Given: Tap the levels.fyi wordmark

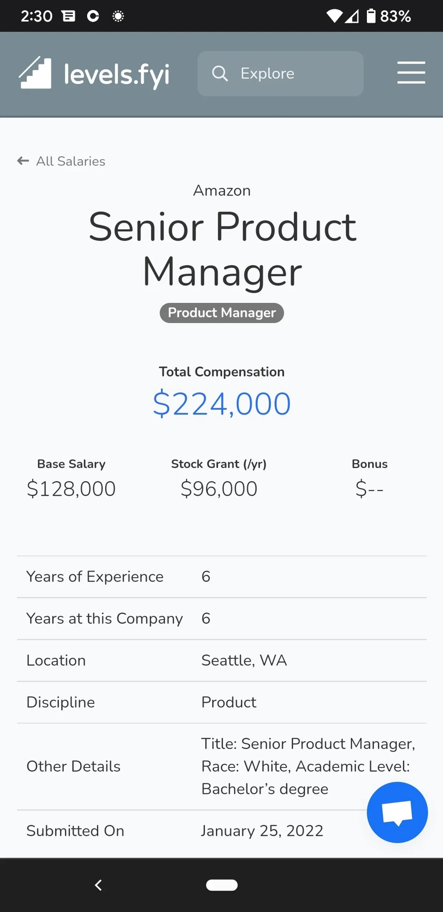Looking at the screenshot, I should point(117,75).
